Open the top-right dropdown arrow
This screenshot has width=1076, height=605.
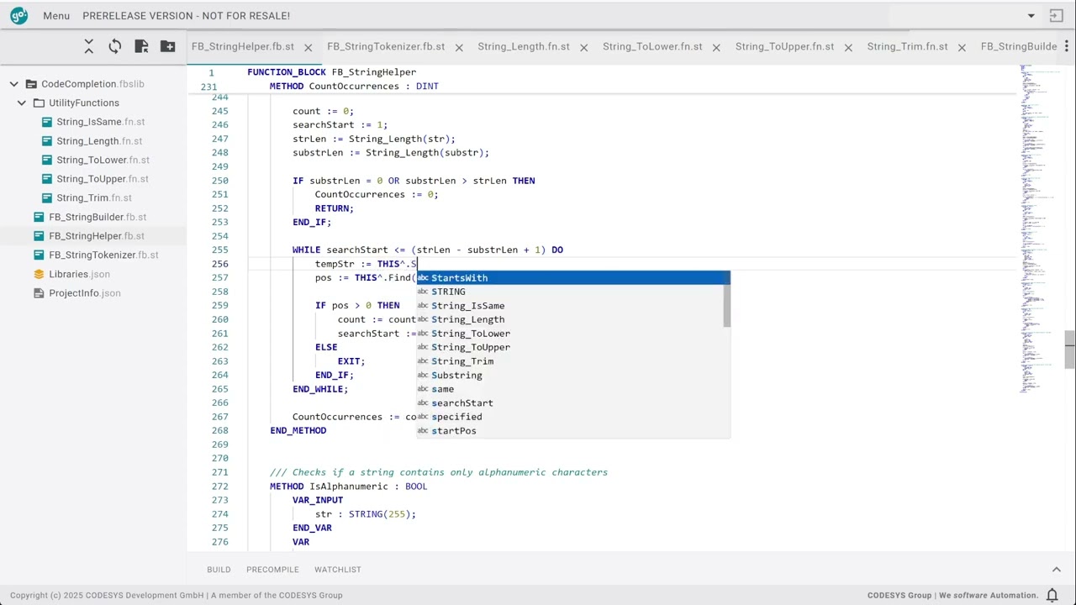pyautogui.click(x=1031, y=16)
